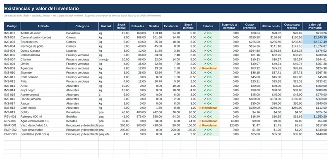
Task: Click the 'Carne al pastor (cerdo)' cell
Action: pyautogui.click(x=43, y=37)
